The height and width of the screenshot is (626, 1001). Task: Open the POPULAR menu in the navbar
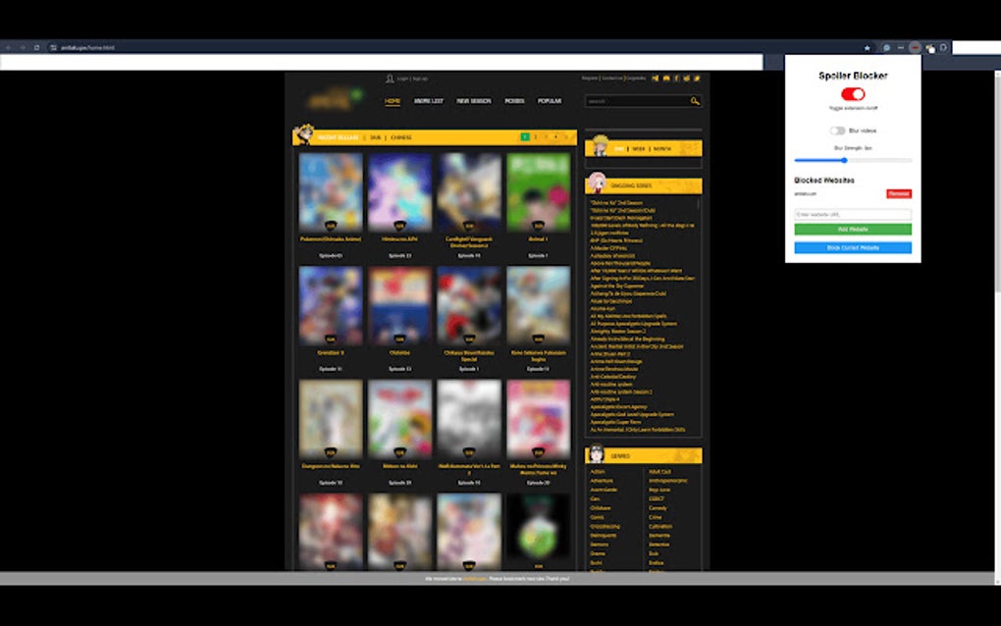tap(550, 100)
